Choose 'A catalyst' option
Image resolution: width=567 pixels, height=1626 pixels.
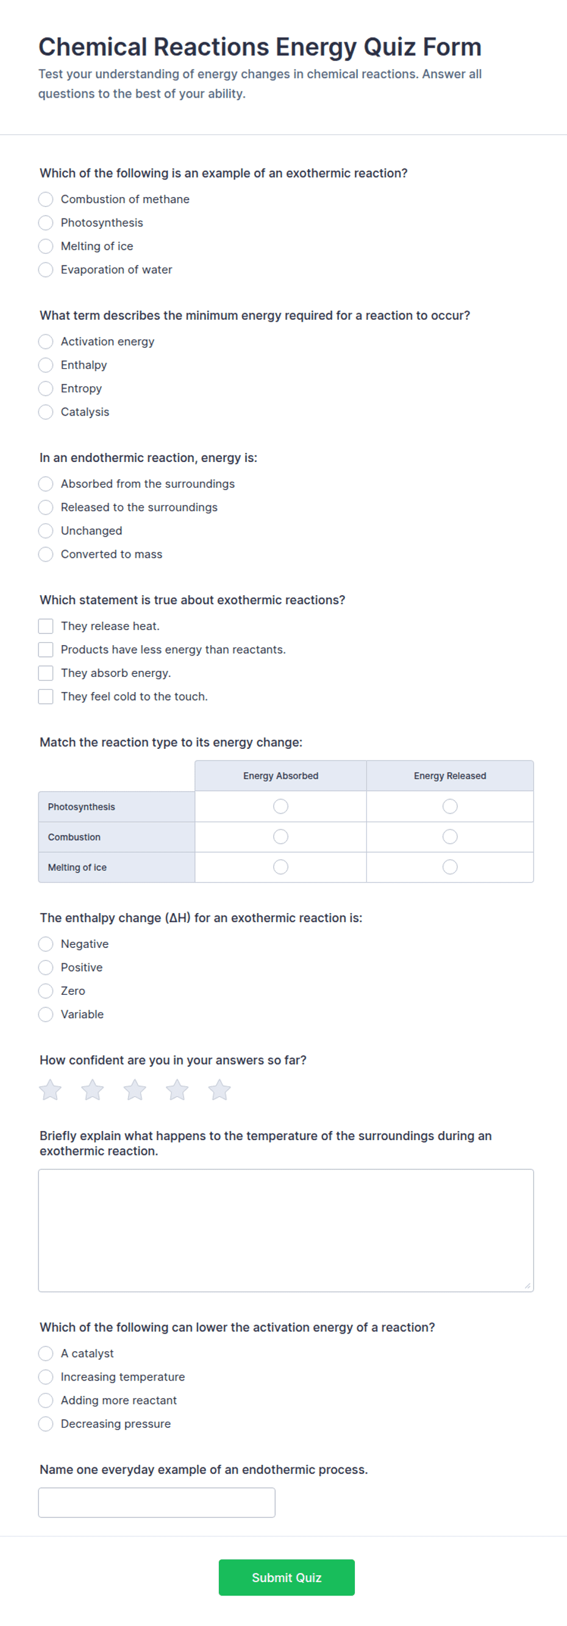(45, 1353)
